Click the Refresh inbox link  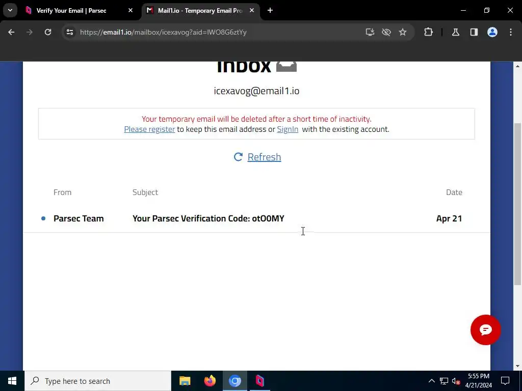[265, 157]
